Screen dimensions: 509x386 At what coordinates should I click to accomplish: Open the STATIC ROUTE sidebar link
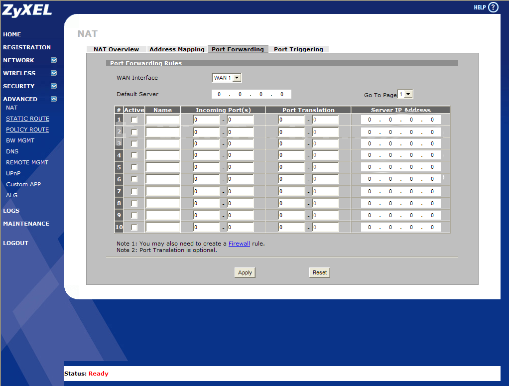(27, 119)
